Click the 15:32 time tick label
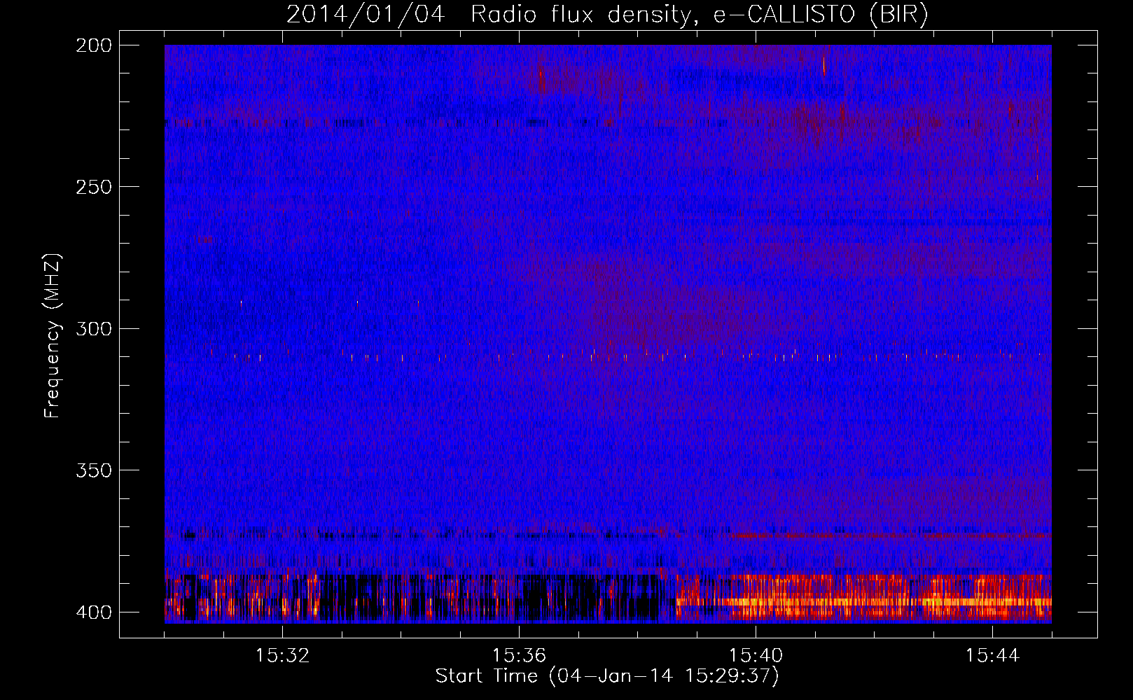The width and height of the screenshot is (1133, 700). [282, 656]
